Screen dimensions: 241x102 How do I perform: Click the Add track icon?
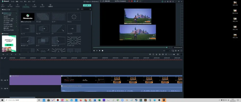(2, 58)
